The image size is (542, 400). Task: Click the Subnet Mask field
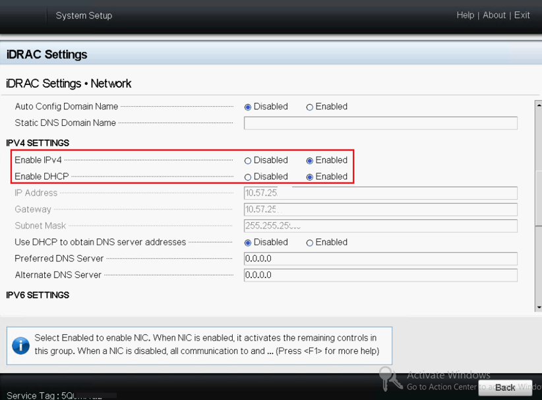coord(380,226)
